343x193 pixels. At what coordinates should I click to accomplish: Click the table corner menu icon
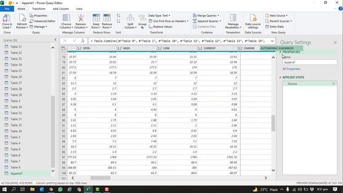point(63,48)
